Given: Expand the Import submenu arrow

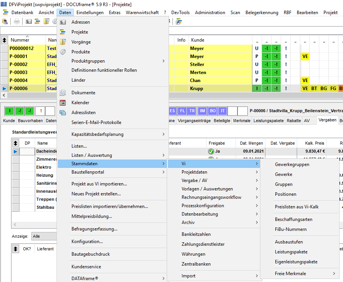Looking at the screenshot, I should 257,276.
